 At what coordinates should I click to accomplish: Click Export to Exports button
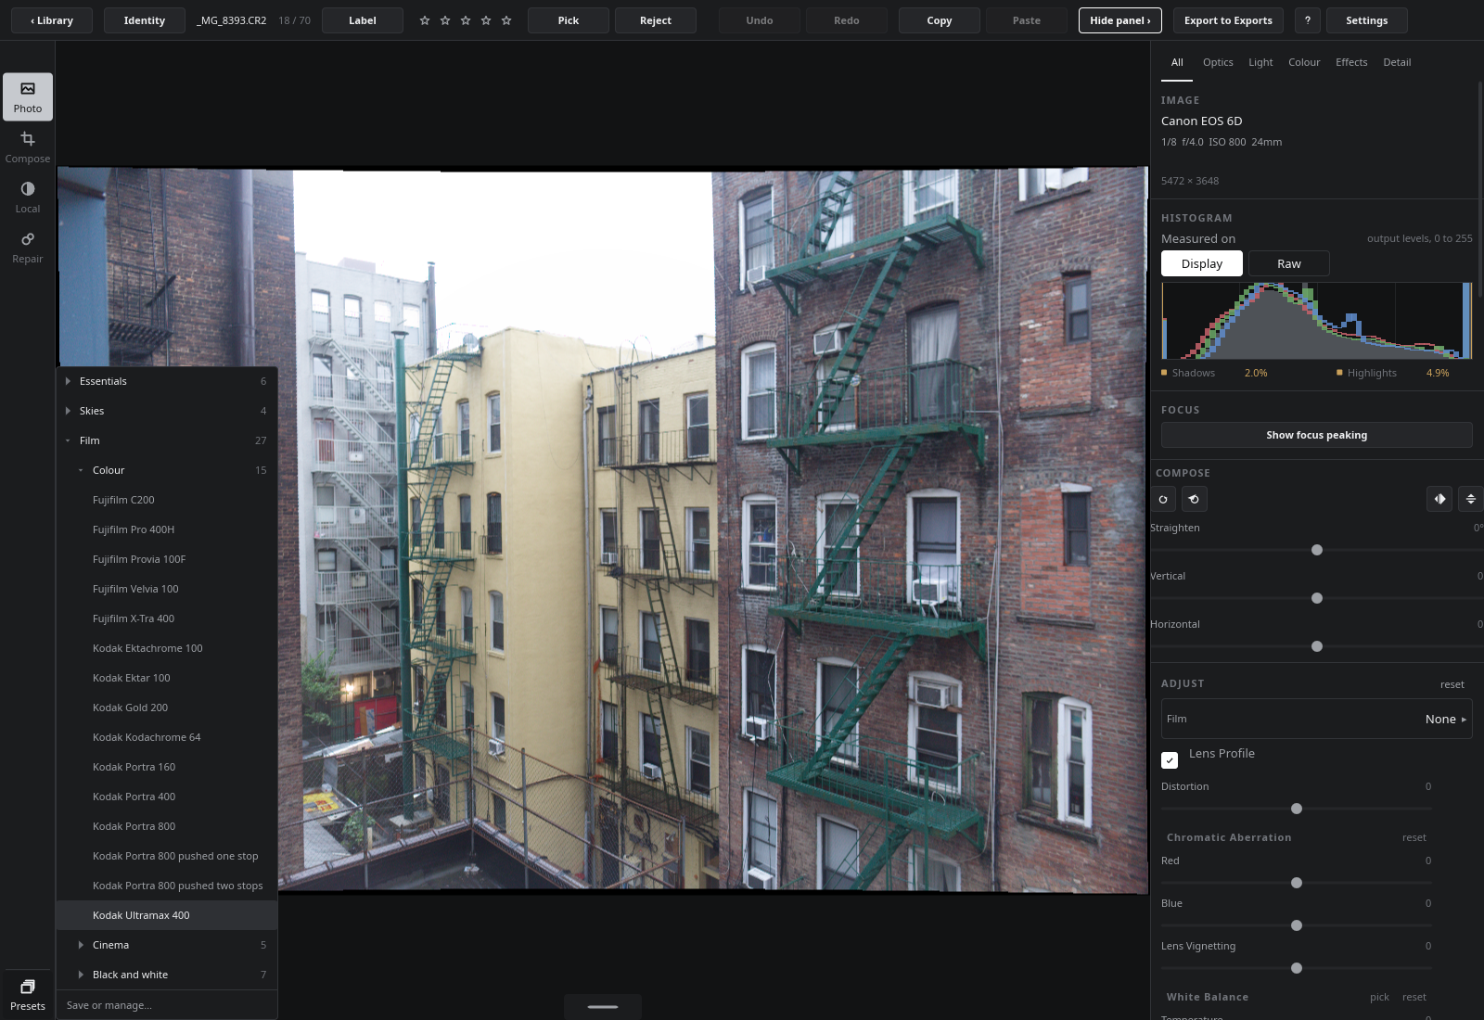[1228, 20]
